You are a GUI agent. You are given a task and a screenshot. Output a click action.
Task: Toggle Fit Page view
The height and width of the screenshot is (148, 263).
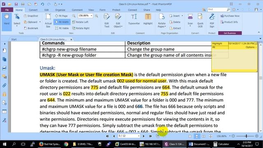point(61,16)
